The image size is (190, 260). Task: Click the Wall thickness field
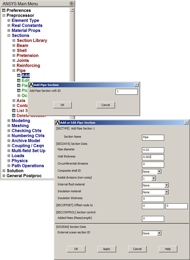tap(153, 157)
